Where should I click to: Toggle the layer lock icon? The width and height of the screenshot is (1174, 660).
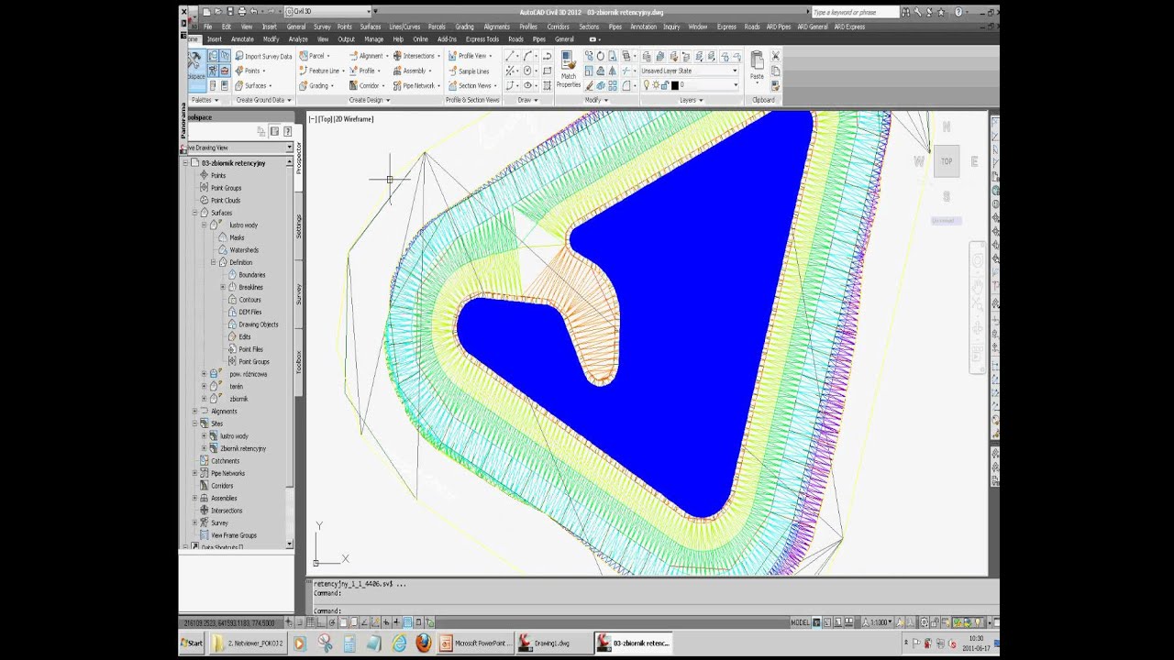pos(666,84)
